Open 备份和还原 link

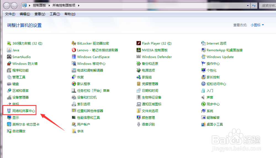coord(150,64)
